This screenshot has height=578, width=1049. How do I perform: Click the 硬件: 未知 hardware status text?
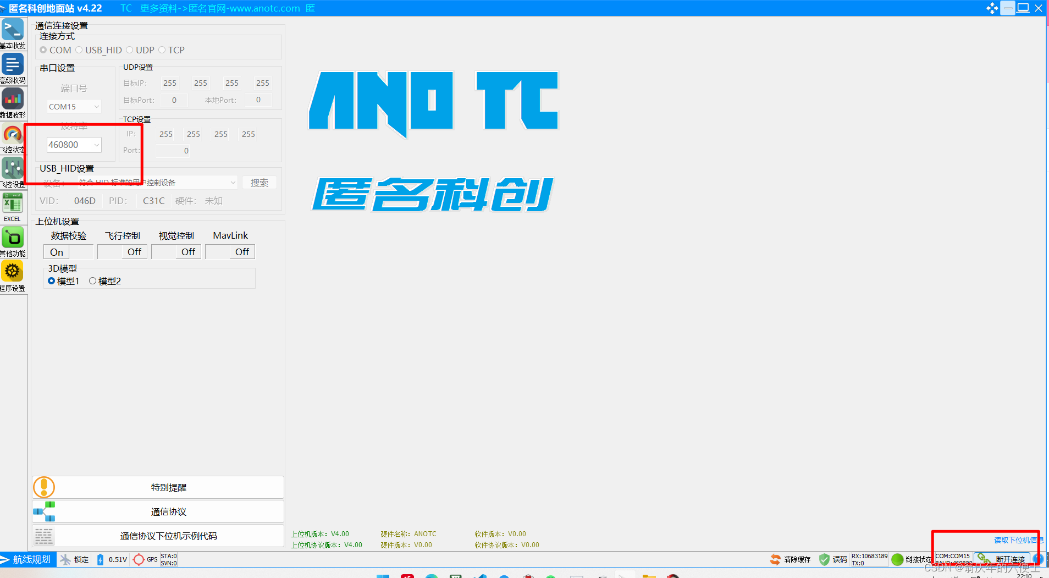point(199,201)
